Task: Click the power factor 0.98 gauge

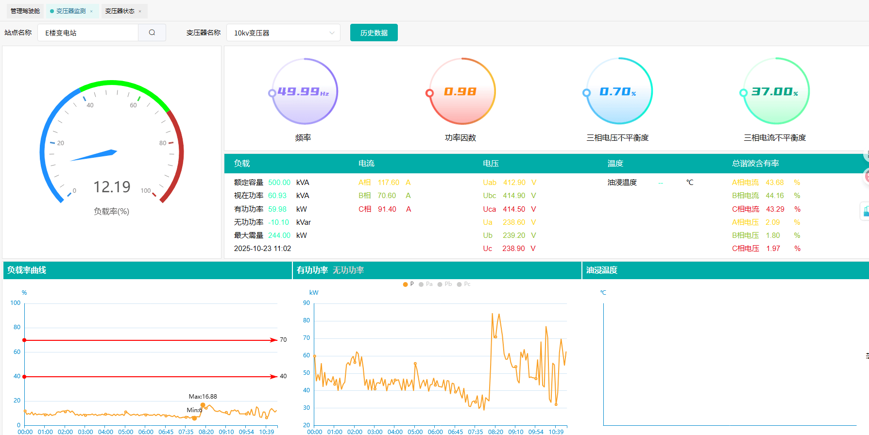Action: click(461, 91)
